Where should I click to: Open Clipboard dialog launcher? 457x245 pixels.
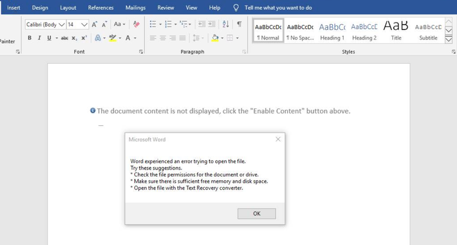point(18,52)
